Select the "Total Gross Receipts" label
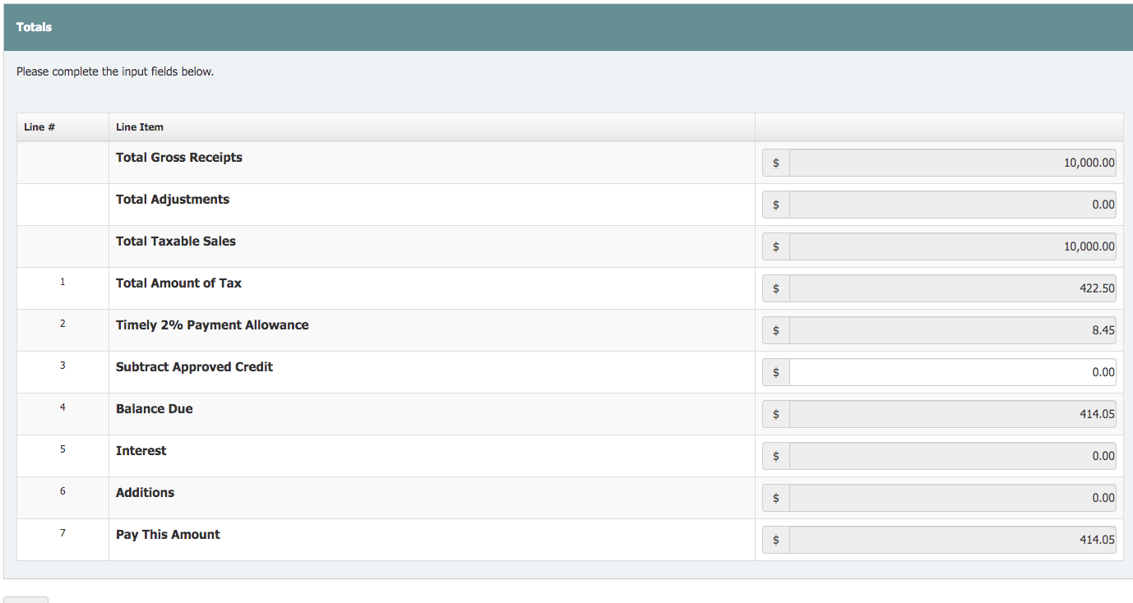Image resolution: width=1133 pixels, height=603 pixels. 179,158
